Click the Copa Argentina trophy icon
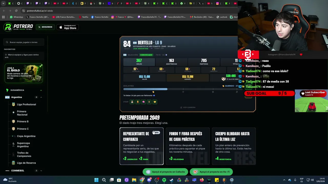Viewport: 328px width, 184px height. coord(13,136)
